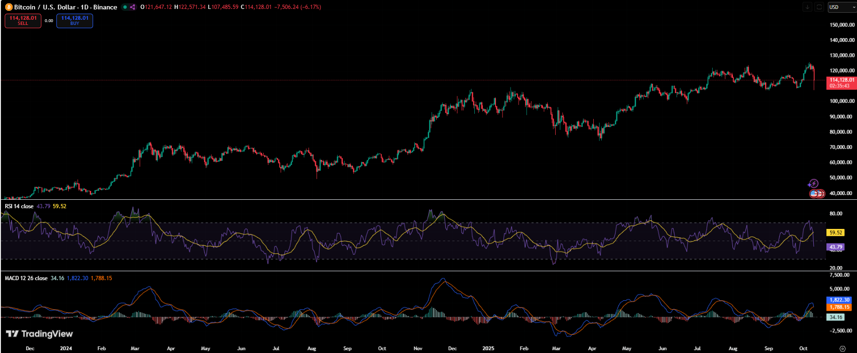Click the yellow 59.52 RSI value tag
This screenshot has height=353, width=857.
pyautogui.click(x=835, y=233)
